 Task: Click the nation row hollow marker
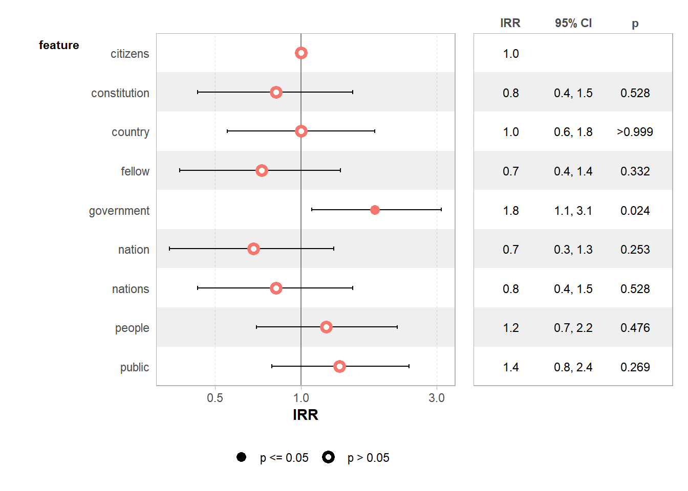253,249
